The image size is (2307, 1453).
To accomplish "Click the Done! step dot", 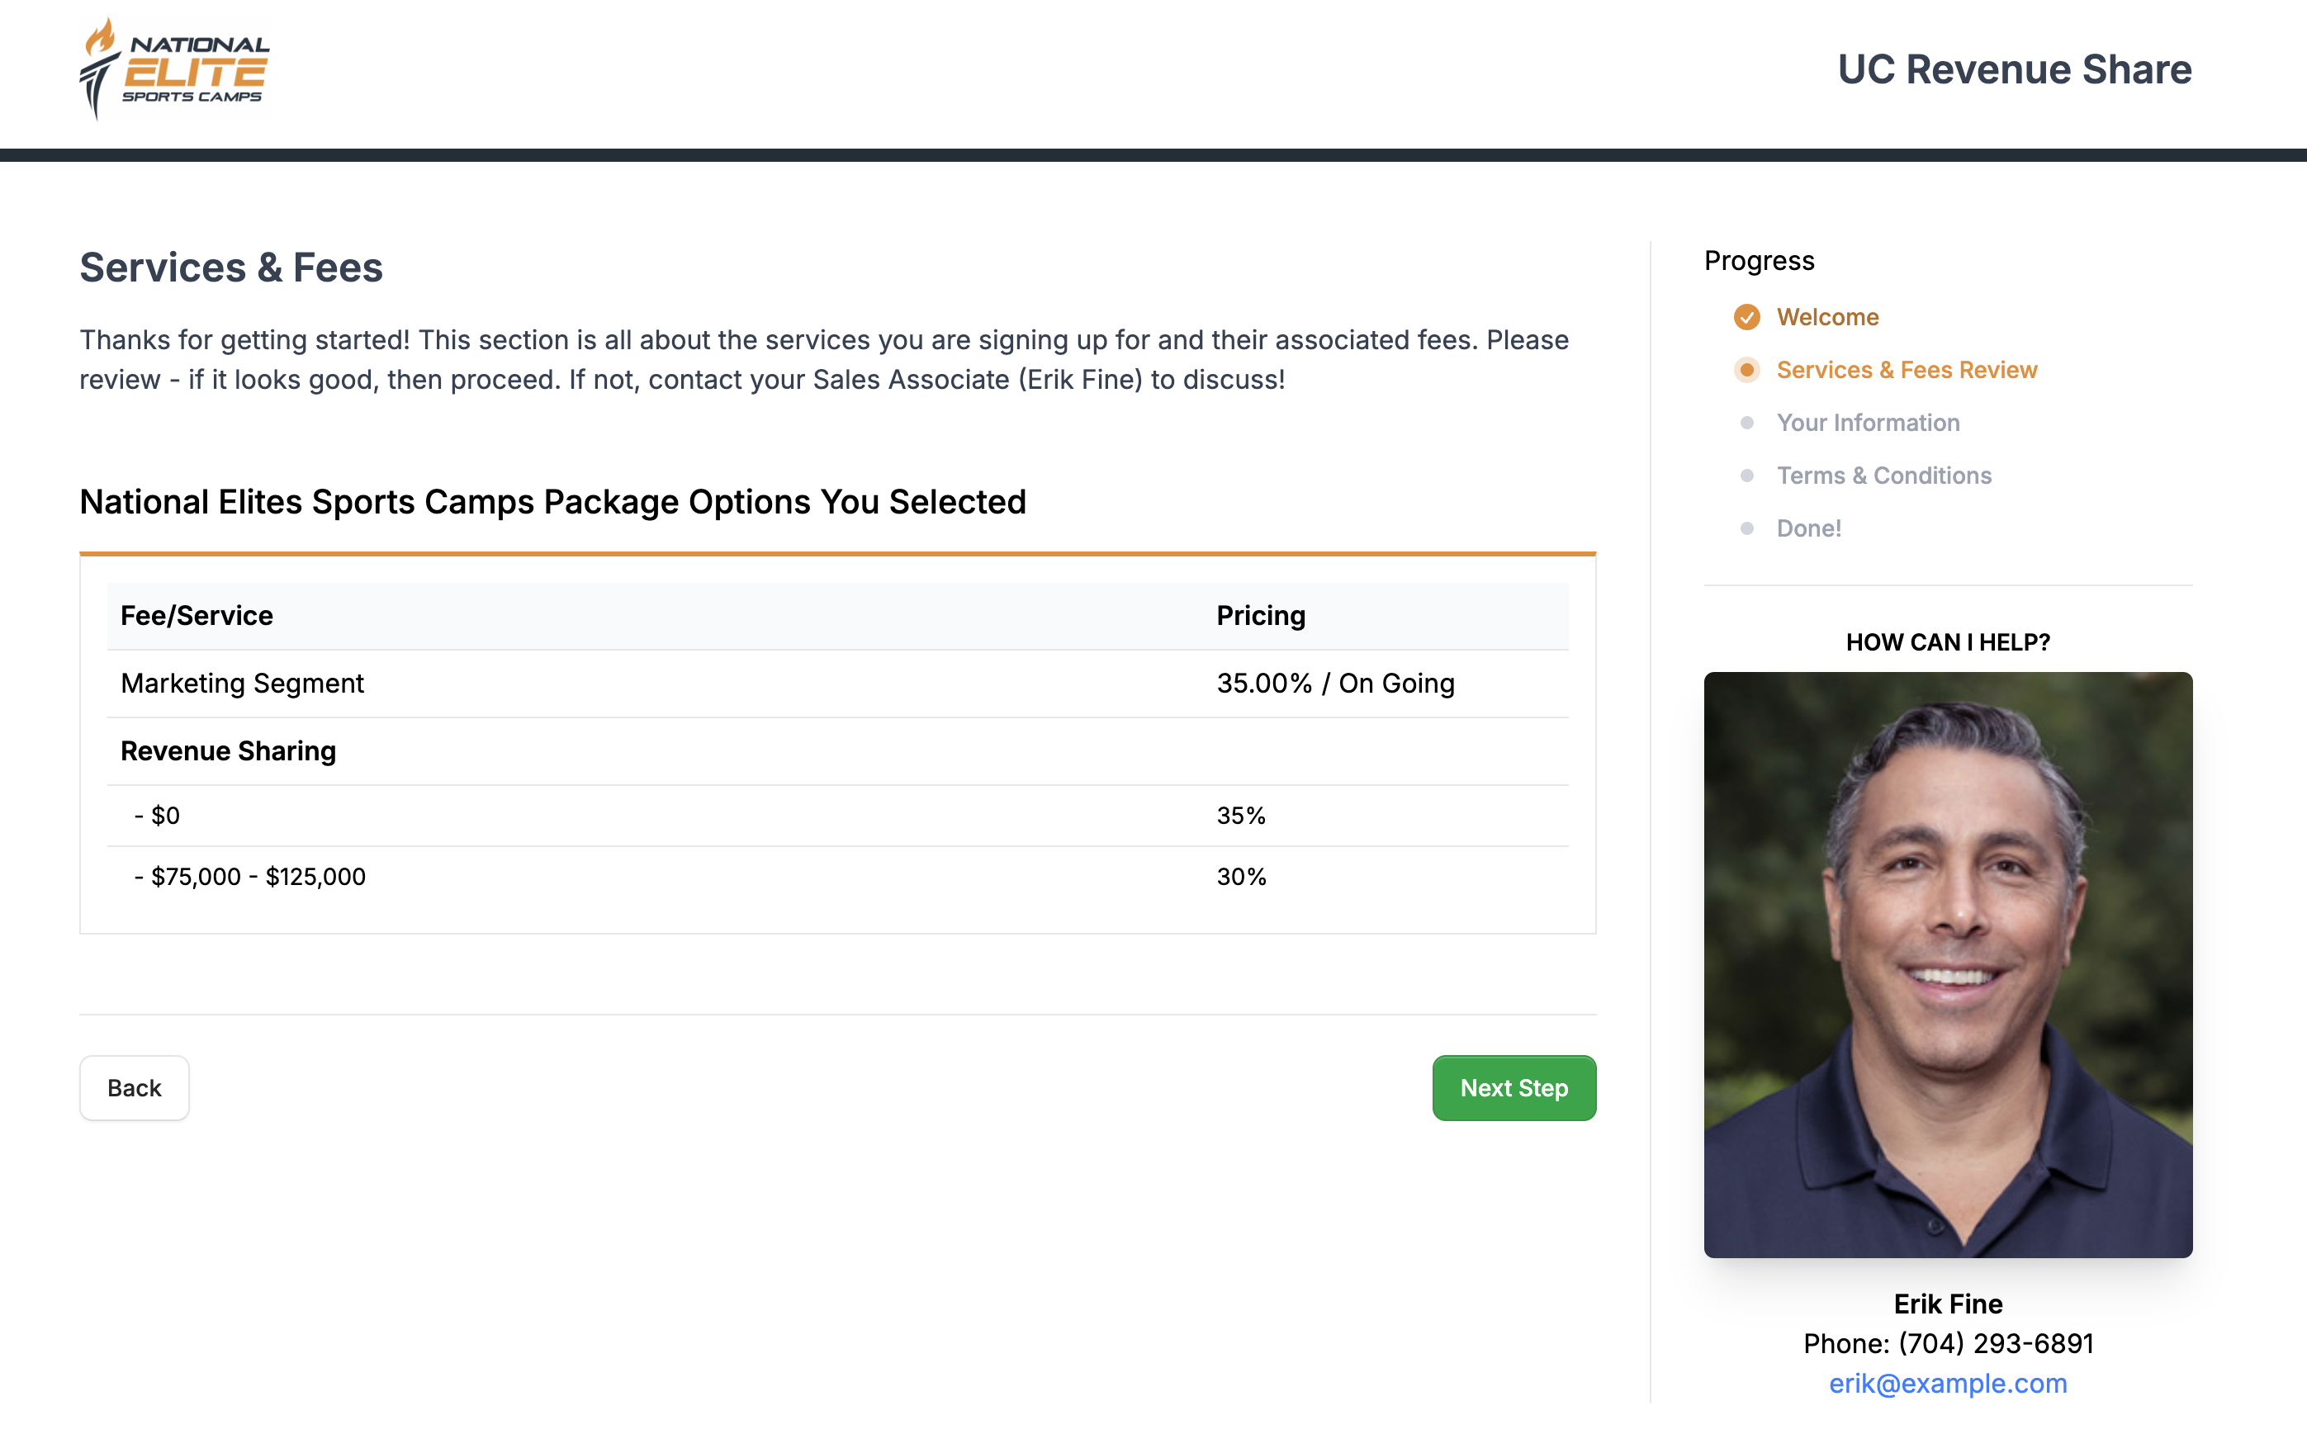I will [1746, 528].
